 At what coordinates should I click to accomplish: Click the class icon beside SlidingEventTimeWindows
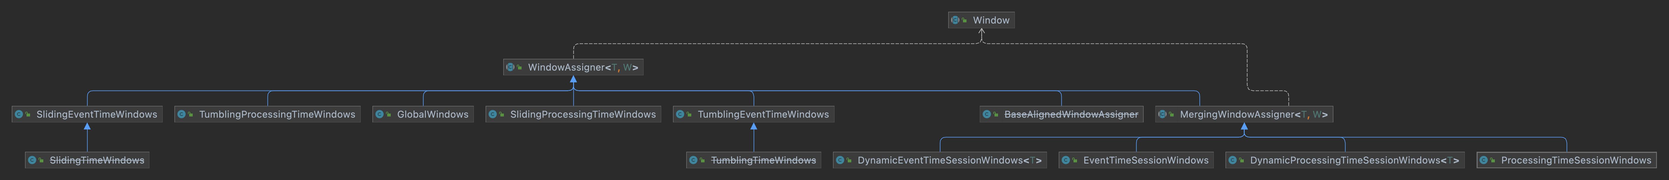(19, 114)
